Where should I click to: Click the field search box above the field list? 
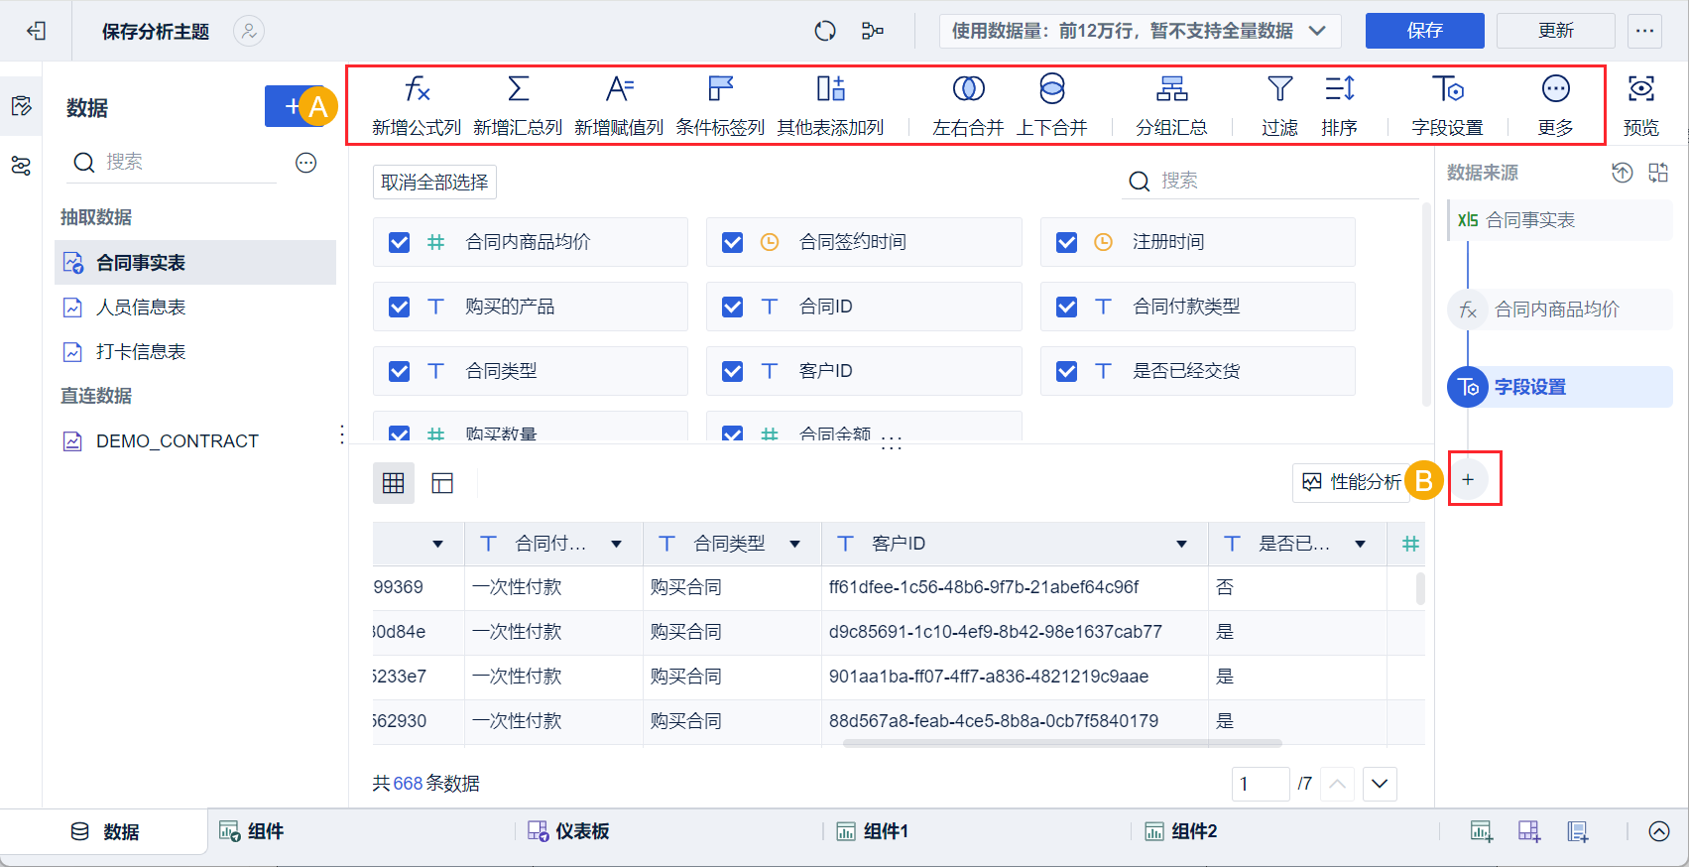tap(1270, 181)
